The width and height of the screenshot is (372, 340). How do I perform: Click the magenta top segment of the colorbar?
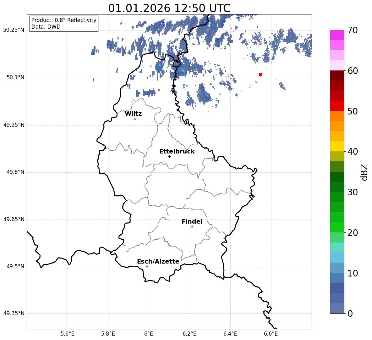(337, 35)
